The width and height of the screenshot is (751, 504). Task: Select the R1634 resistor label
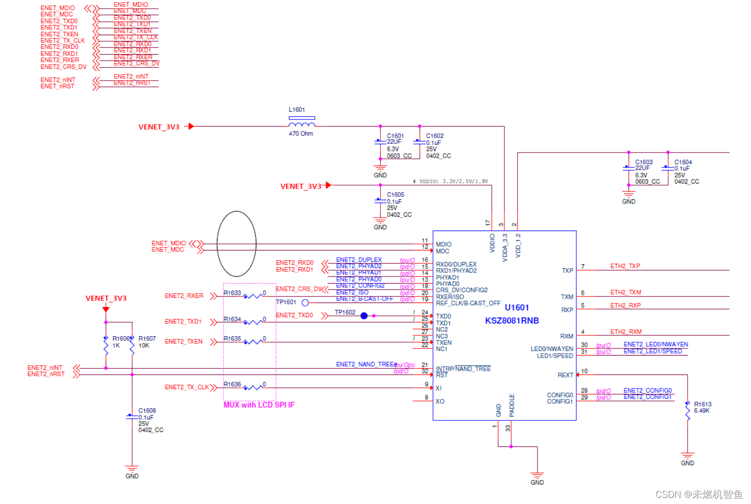(x=232, y=319)
